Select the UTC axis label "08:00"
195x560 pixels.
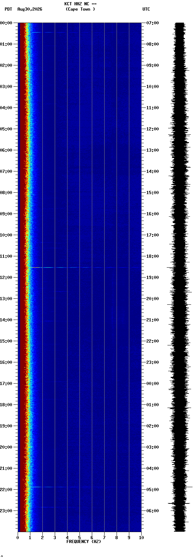[x=153, y=44]
